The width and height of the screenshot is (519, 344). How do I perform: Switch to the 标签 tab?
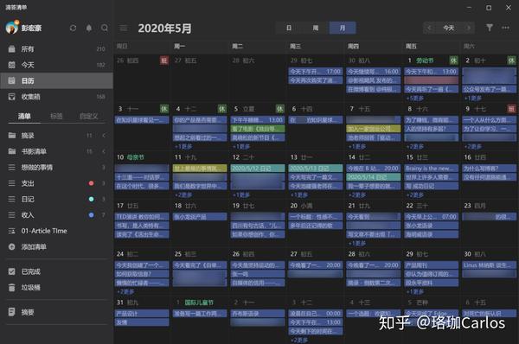tap(56, 116)
